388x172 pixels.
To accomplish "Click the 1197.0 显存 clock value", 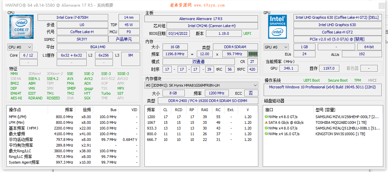I will click(x=329, y=68).
